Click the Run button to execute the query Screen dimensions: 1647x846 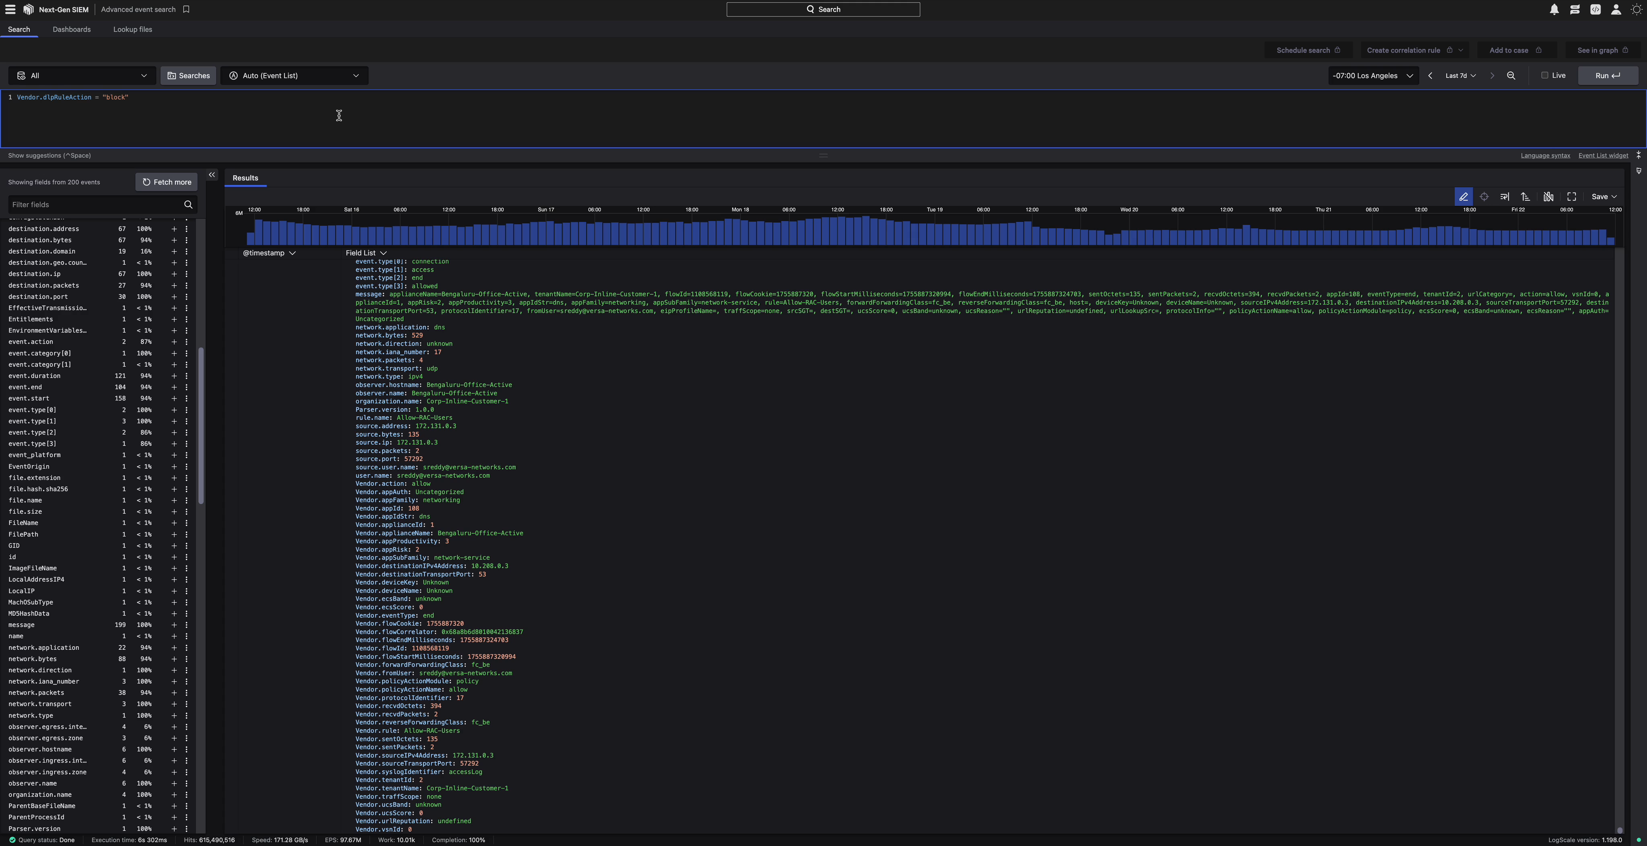coord(1608,76)
